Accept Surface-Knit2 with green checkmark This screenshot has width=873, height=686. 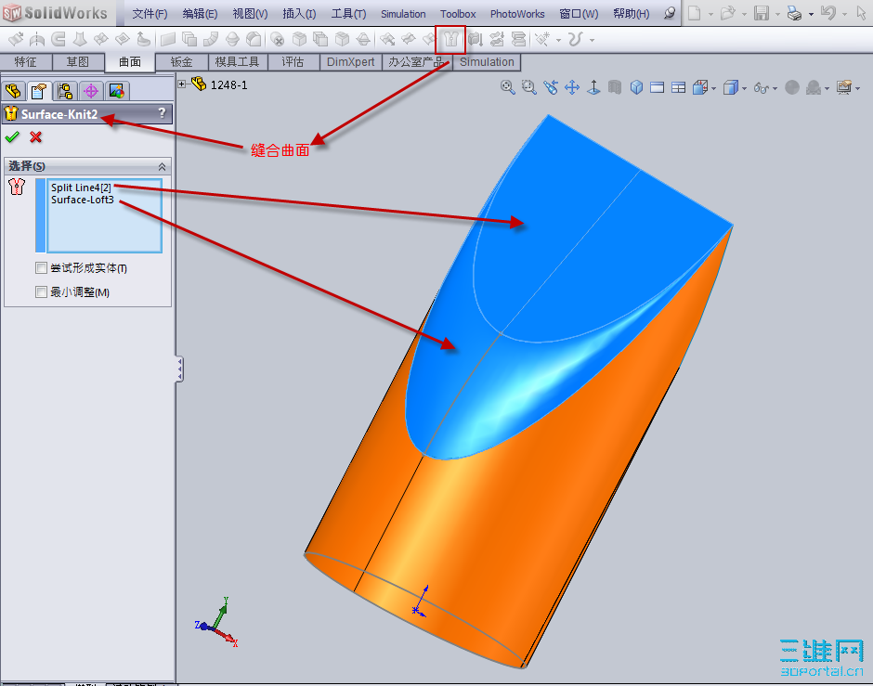[x=12, y=136]
